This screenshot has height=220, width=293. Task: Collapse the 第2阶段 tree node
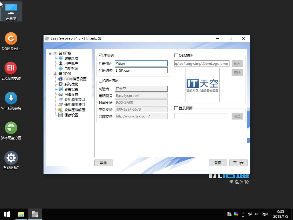[50, 74]
